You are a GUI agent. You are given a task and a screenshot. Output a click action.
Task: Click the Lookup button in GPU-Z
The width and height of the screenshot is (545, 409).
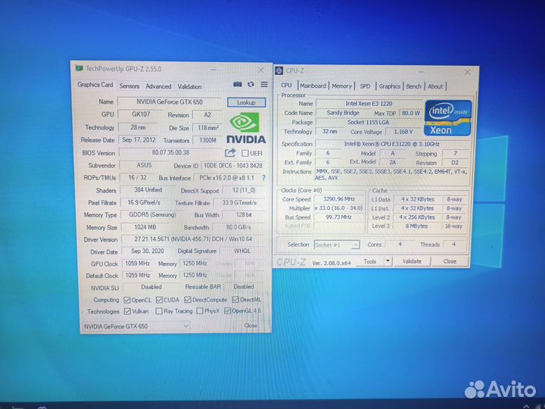click(x=247, y=102)
